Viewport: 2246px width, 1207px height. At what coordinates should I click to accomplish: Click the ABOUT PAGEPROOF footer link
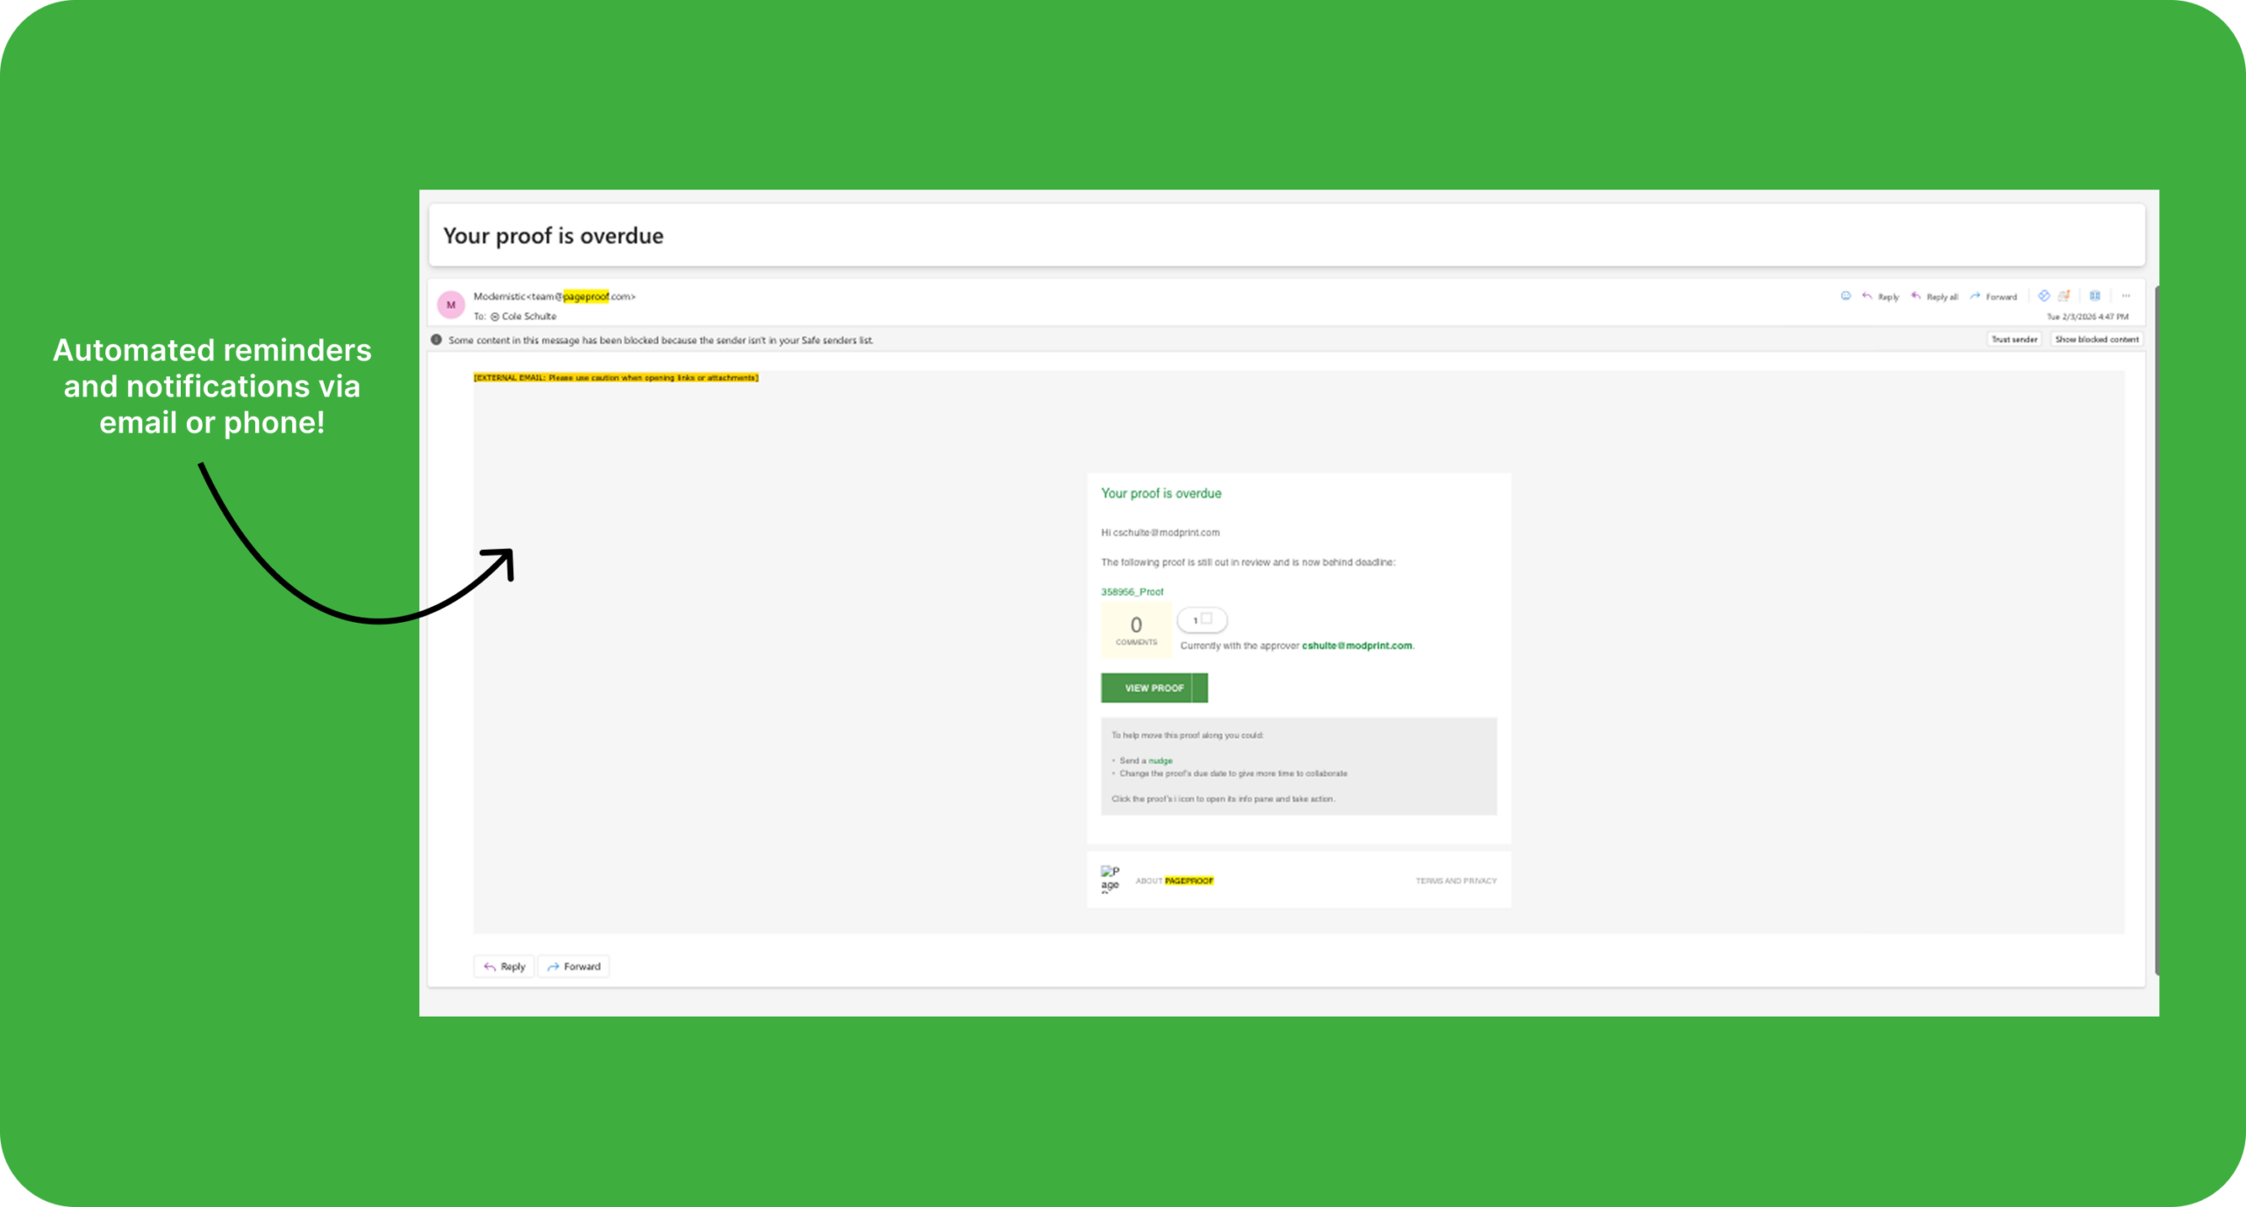coord(1175,881)
